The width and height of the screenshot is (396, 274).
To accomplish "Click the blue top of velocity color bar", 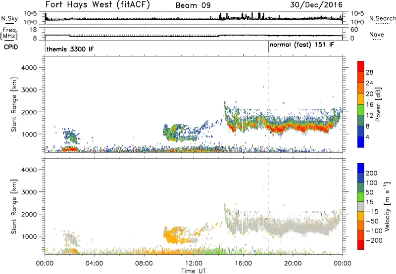I will click(361, 168).
